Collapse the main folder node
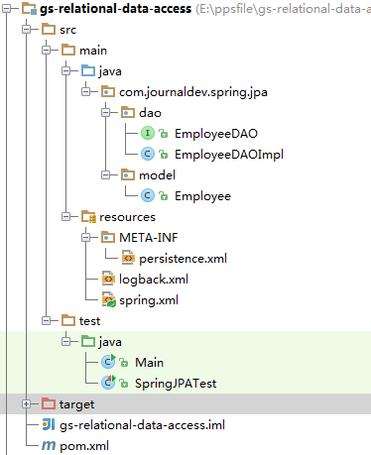The height and width of the screenshot is (455, 371). [x=46, y=51]
